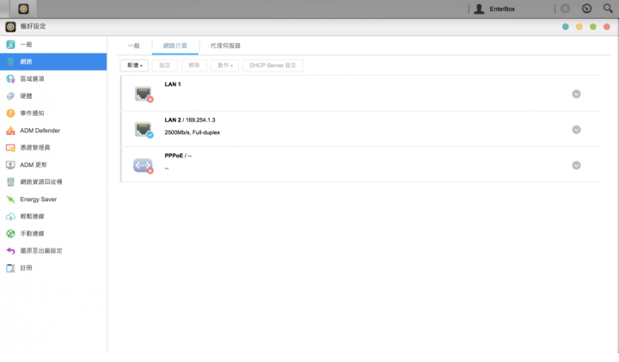This screenshot has height=362, width=619.
Task: Expand the LAN 1 details chevron
Action: (x=576, y=94)
